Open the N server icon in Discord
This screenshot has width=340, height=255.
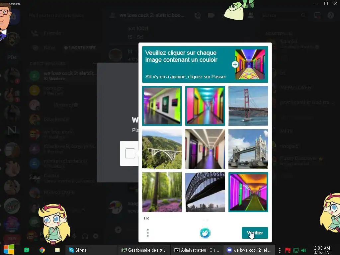tap(12, 131)
